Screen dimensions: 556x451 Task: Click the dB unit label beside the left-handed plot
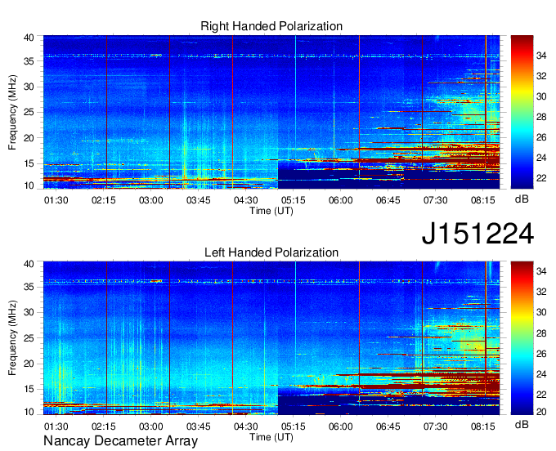tap(522, 424)
